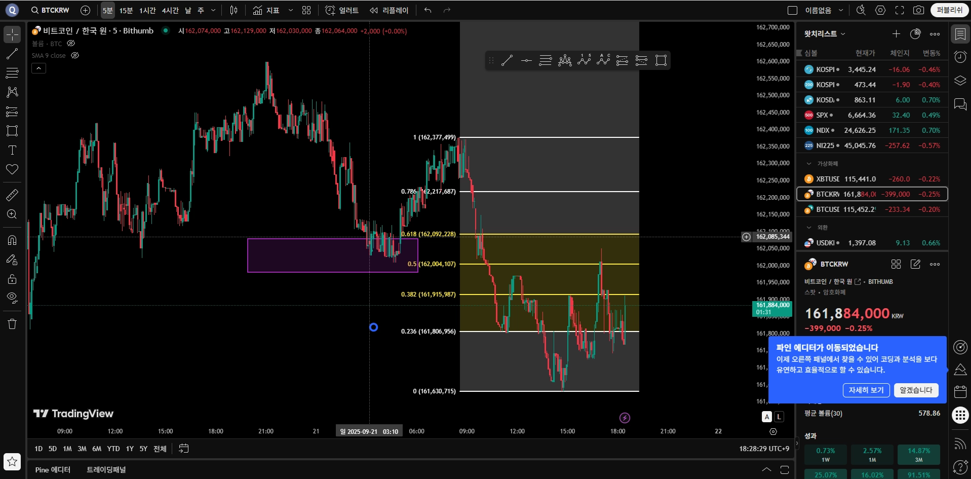Open the economic calendar panel
Screen dimensions: 971x479
960,391
